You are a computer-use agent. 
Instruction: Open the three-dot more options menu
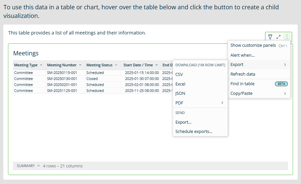point(287,37)
